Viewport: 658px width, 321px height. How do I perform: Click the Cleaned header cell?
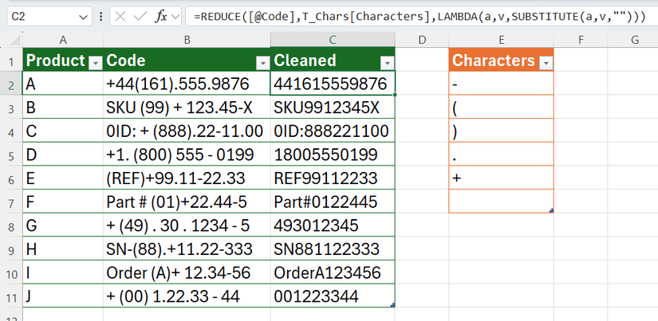click(333, 60)
